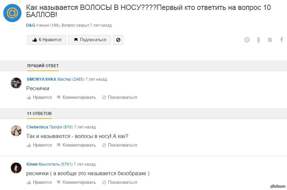
Task: Click Юлия's avatar thumbnail
Action: [x=16, y=168]
